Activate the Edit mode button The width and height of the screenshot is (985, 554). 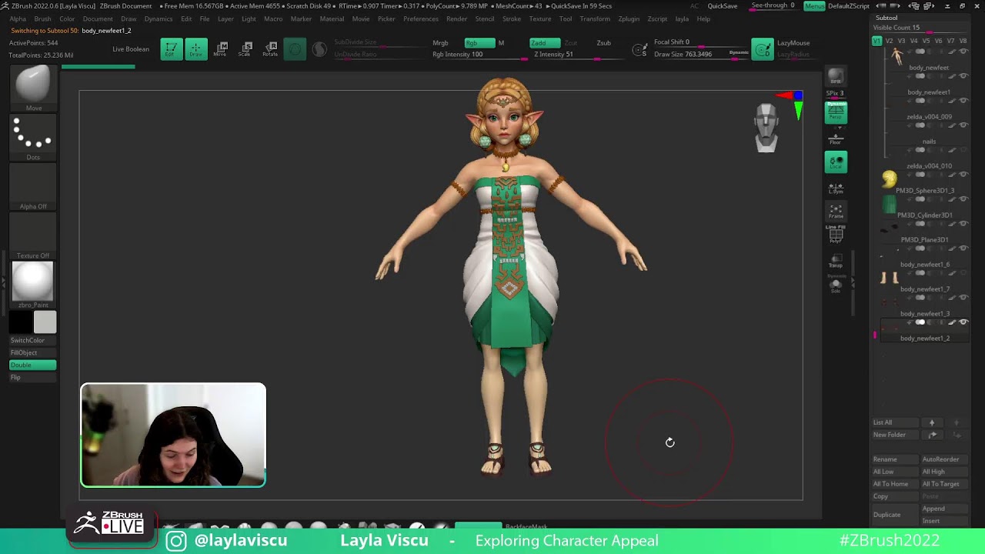[172, 49]
